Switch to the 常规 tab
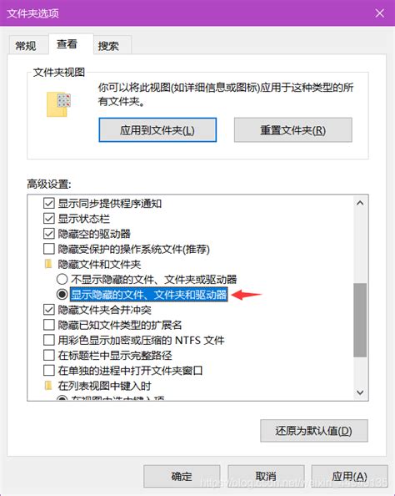The image size is (395, 496). (26, 46)
